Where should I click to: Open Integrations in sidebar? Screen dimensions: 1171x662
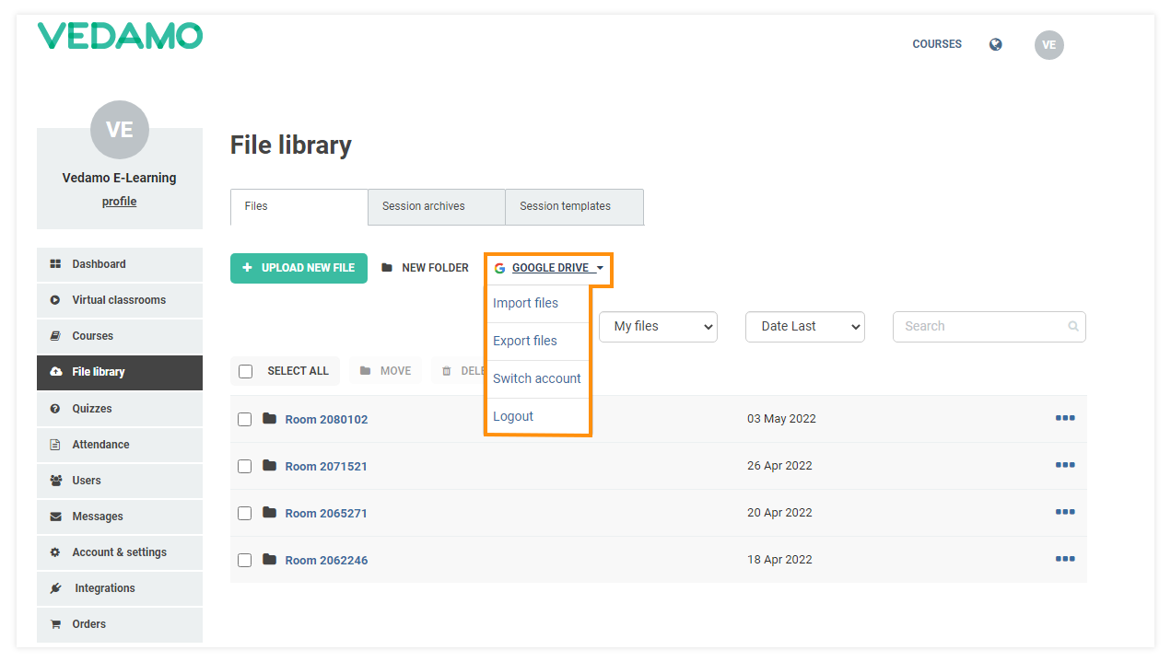click(120, 588)
